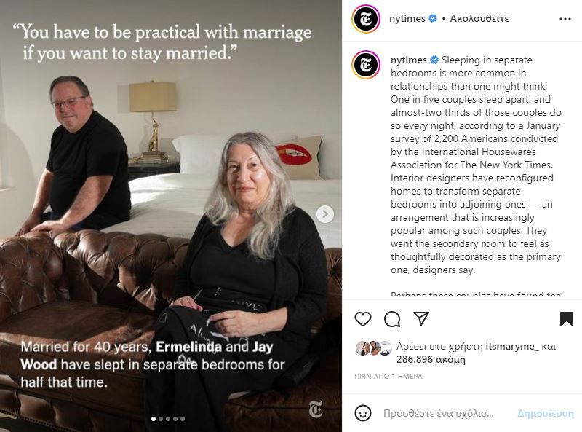Open the itsmaryme_ profile from likes

pos(512,346)
